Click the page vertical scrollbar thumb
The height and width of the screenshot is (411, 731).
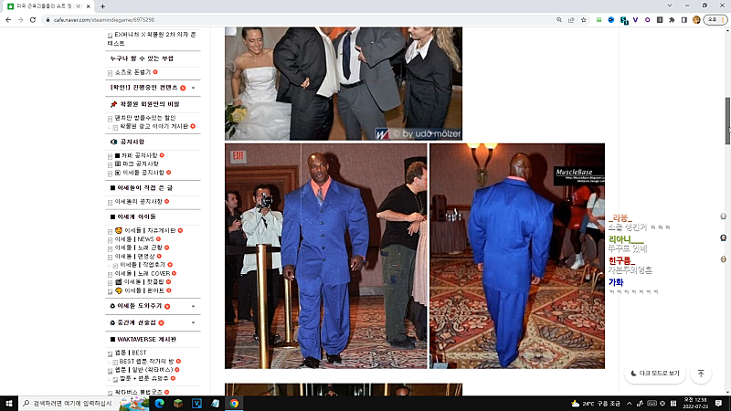[727, 121]
